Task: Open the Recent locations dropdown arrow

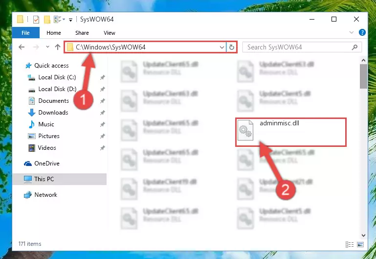Action: pos(47,47)
